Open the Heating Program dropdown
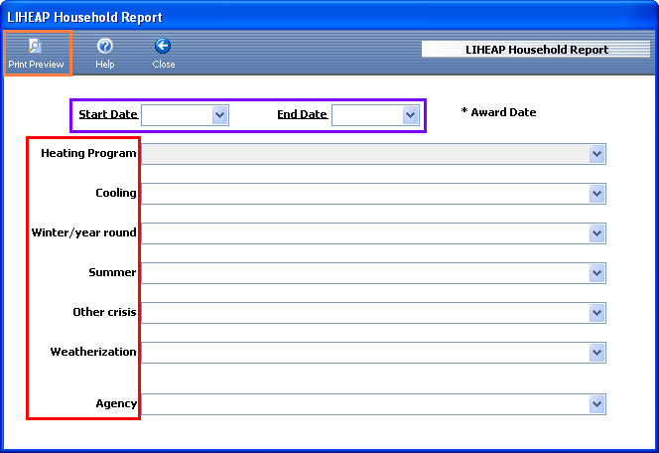659x453 pixels. pos(596,154)
